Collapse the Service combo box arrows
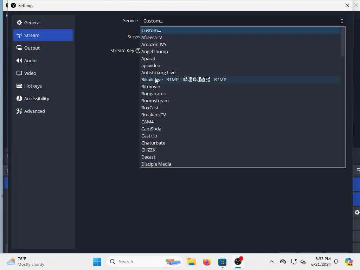This screenshot has height=270, width=360. pyautogui.click(x=342, y=21)
